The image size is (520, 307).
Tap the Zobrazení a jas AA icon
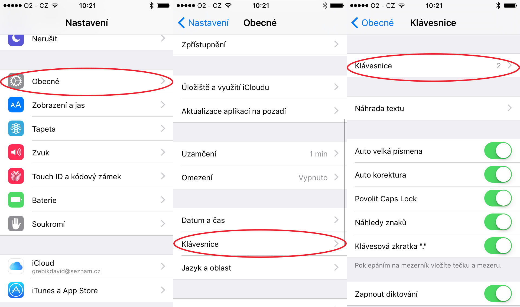(x=16, y=105)
